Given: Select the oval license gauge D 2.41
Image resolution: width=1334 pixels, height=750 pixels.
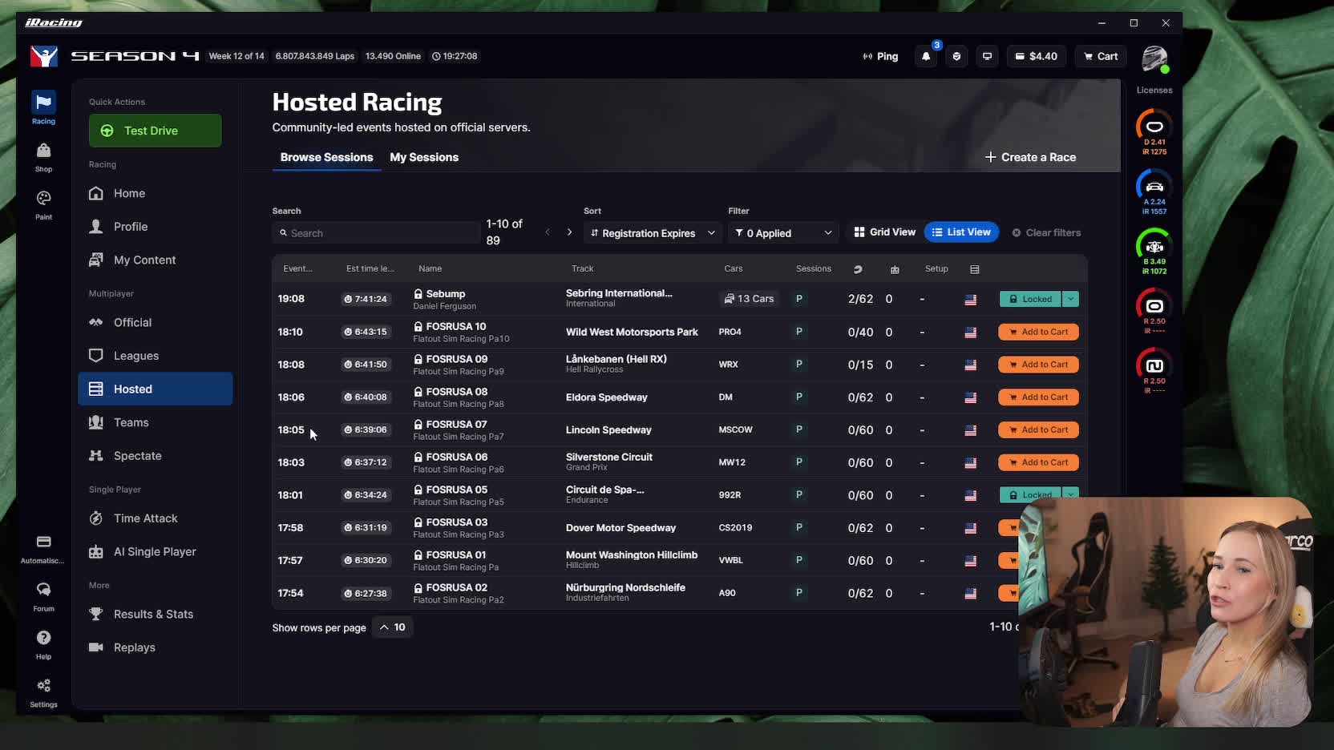Looking at the screenshot, I should (1154, 132).
